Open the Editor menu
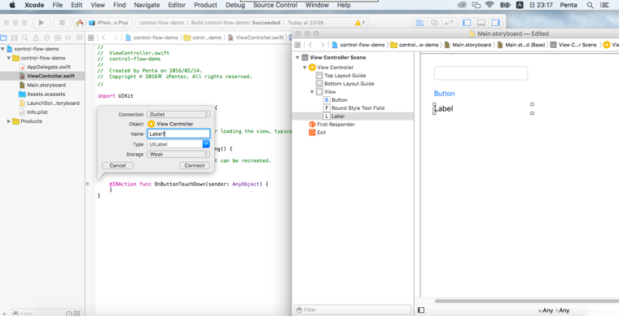The image size is (619, 316). click(176, 5)
